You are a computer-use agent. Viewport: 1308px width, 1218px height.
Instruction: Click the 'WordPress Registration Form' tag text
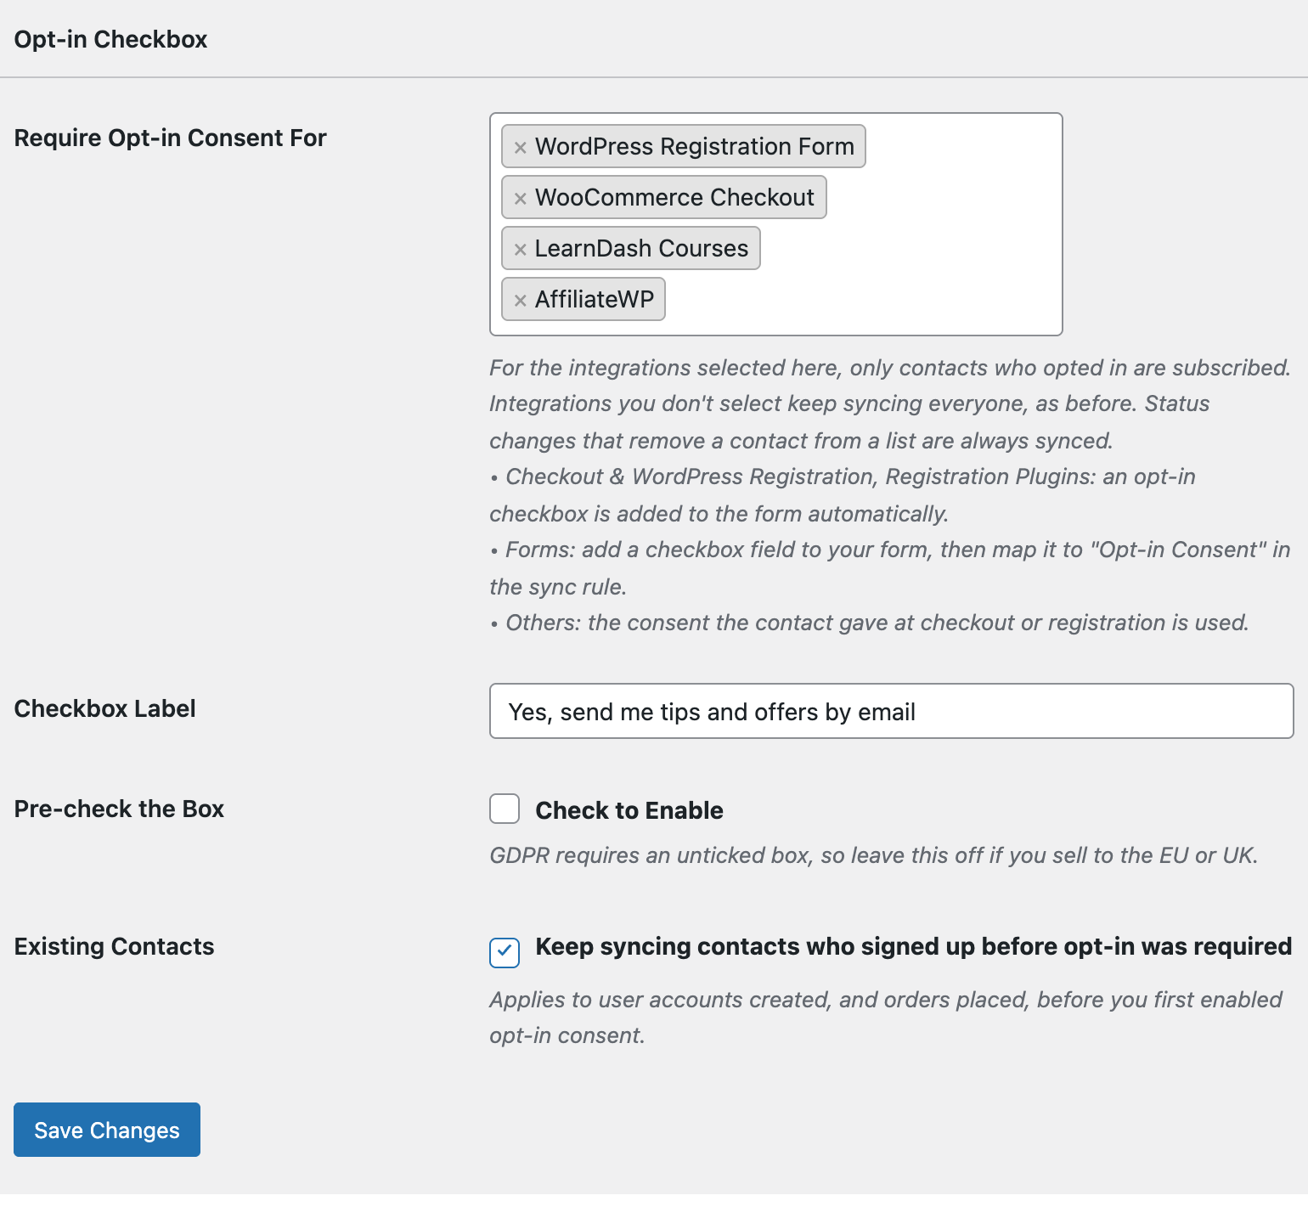pyautogui.click(x=694, y=146)
